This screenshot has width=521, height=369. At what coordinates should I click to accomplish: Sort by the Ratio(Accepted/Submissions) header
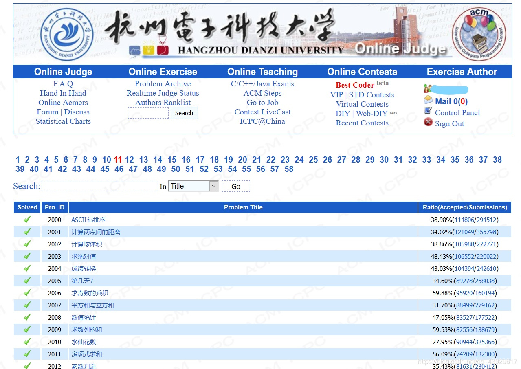click(x=465, y=207)
